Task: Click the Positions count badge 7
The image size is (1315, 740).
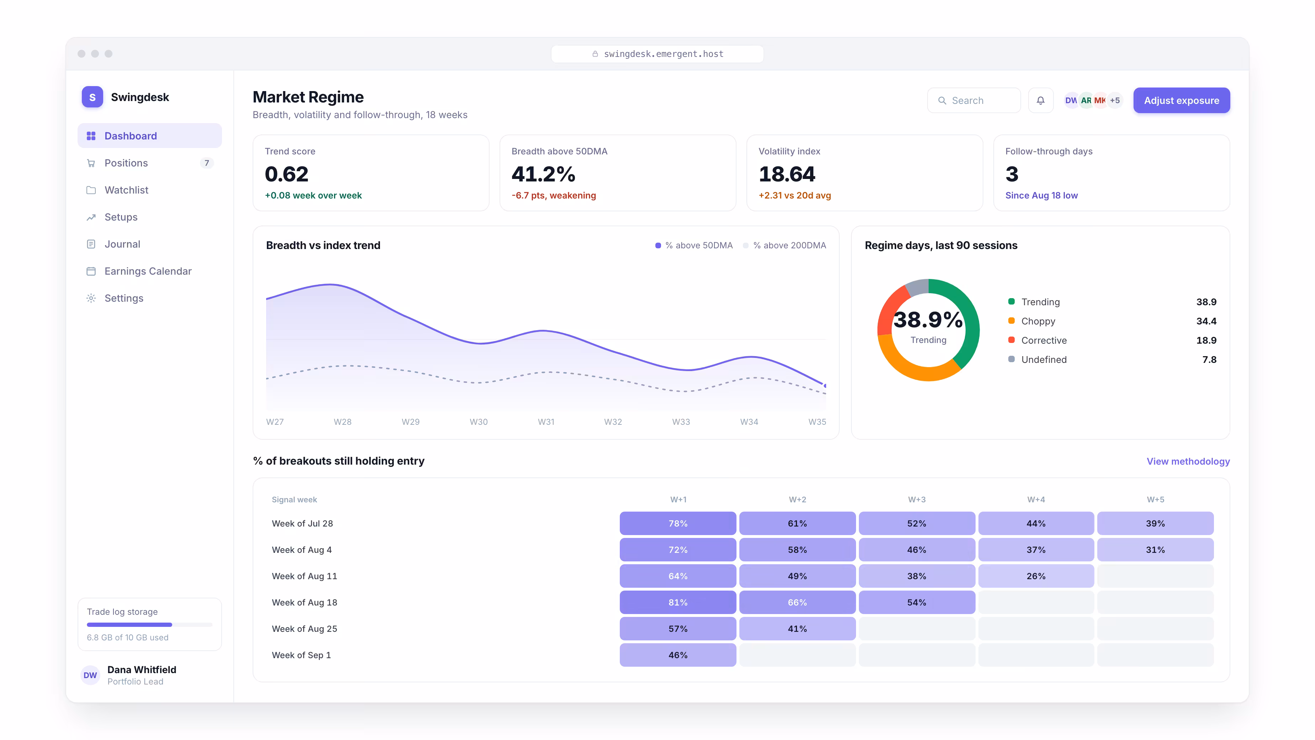Action: pyautogui.click(x=207, y=163)
